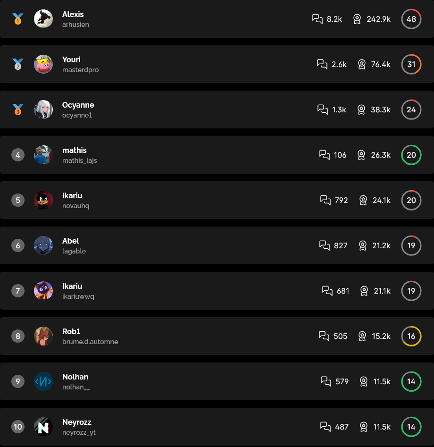Viewport: 434px width, 447px height.
Task: Click Nolhan's avatar image
Action: point(43,381)
